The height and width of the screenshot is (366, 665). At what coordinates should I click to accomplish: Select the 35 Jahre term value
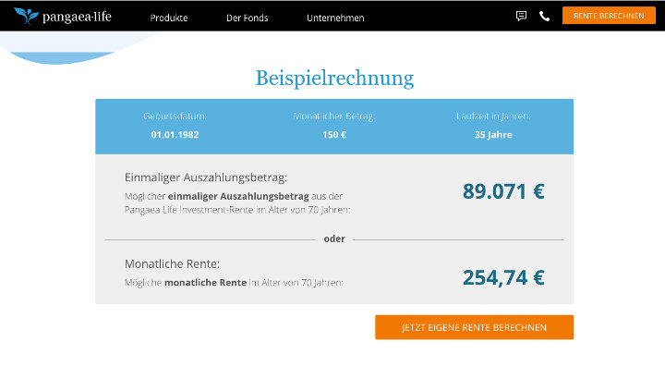pyautogui.click(x=493, y=135)
